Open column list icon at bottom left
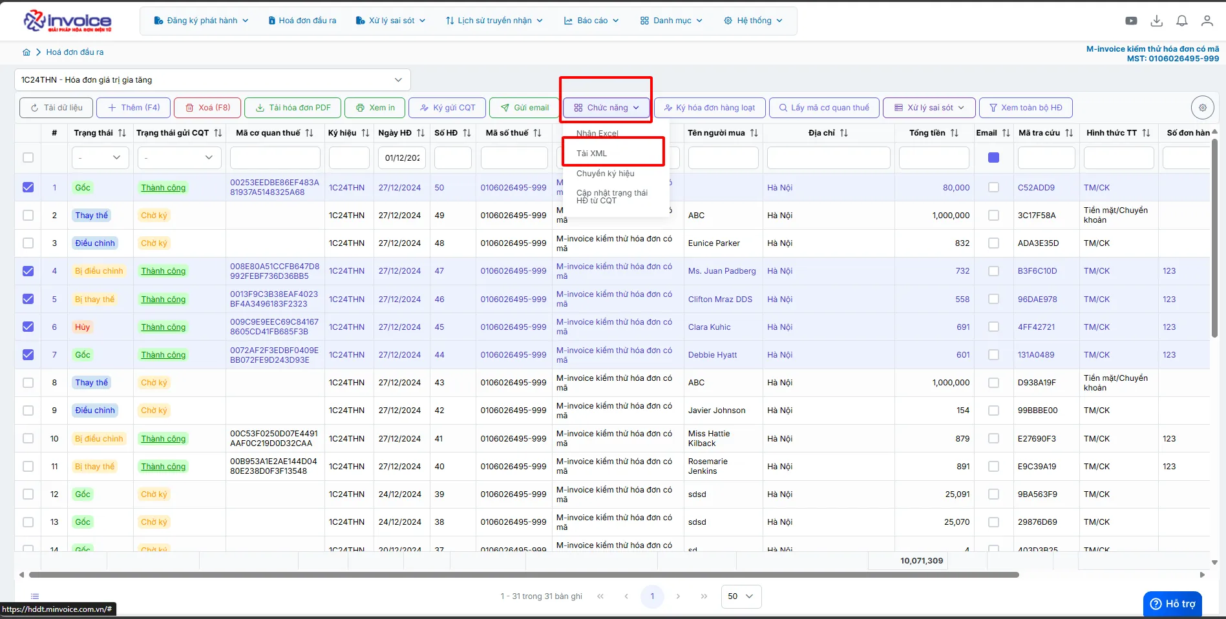 [35, 596]
